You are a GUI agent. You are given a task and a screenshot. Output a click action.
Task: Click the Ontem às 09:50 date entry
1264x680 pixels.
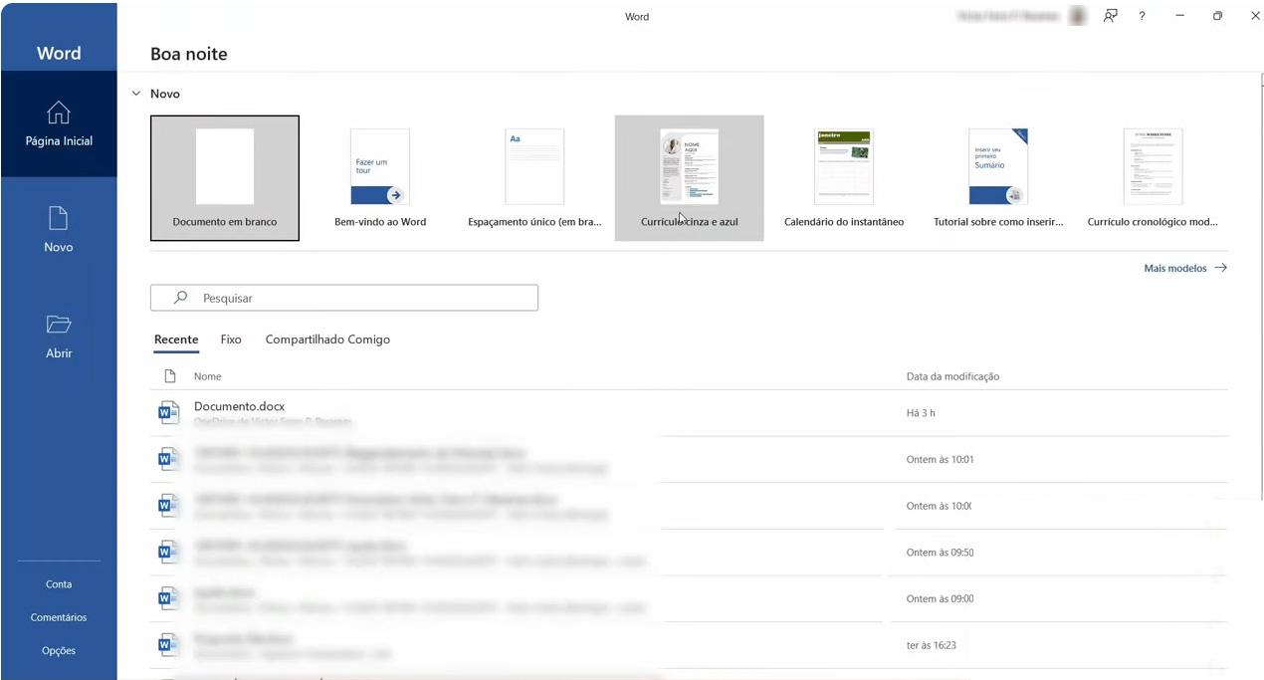(940, 552)
